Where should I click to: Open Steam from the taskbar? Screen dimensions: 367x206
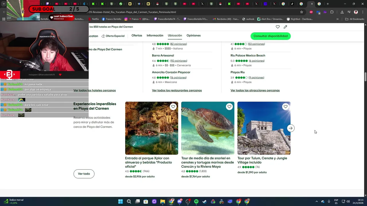point(204,201)
